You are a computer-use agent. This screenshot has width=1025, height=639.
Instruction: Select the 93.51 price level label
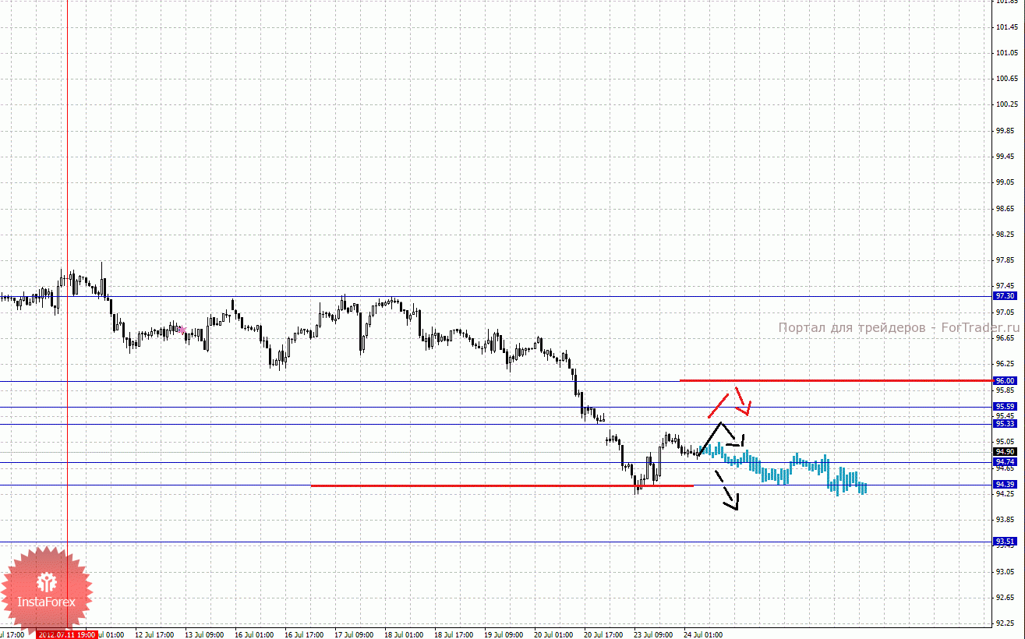(1005, 542)
